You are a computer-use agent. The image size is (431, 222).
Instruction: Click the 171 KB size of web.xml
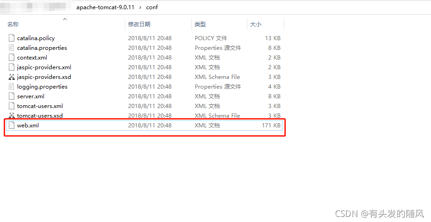tap(271, 126)
